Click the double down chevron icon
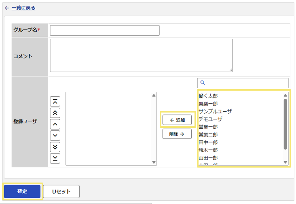This screenshot has width=296, height=204. [55, 147]
